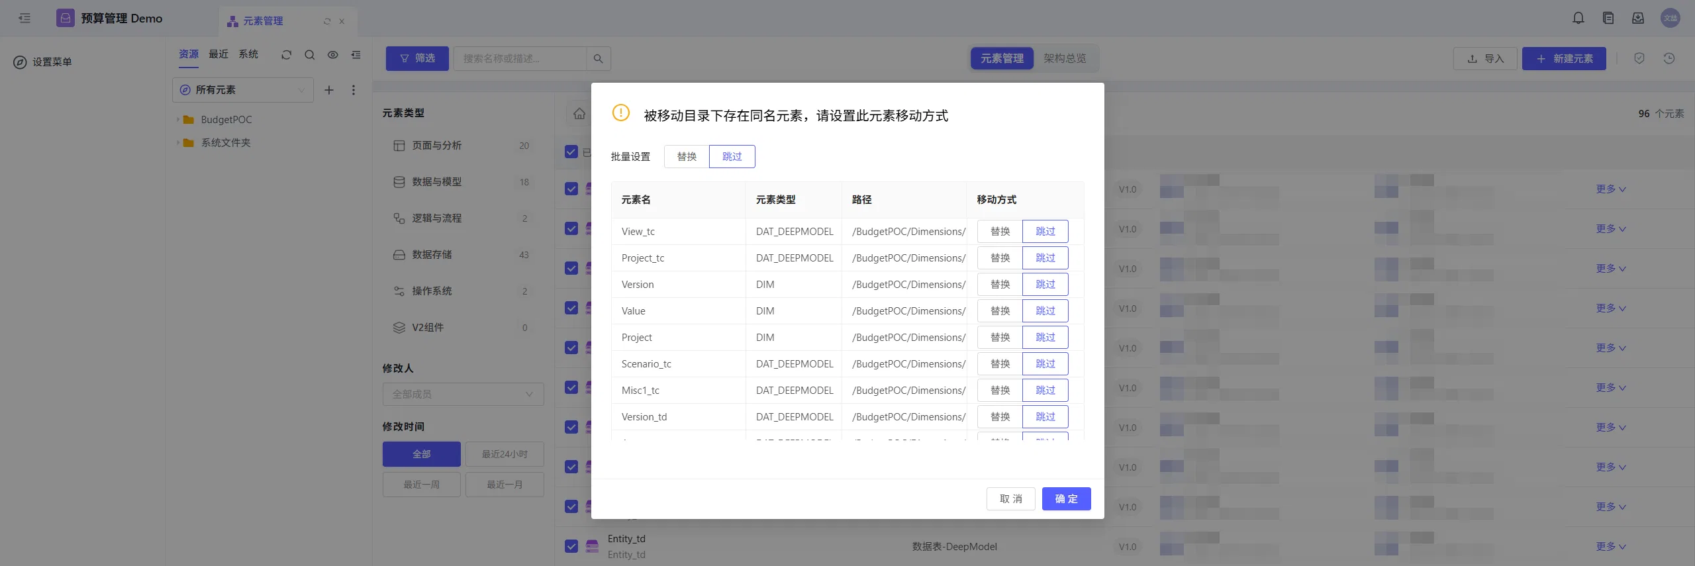Select 跳过 for View_tc row

(1045, 232)
